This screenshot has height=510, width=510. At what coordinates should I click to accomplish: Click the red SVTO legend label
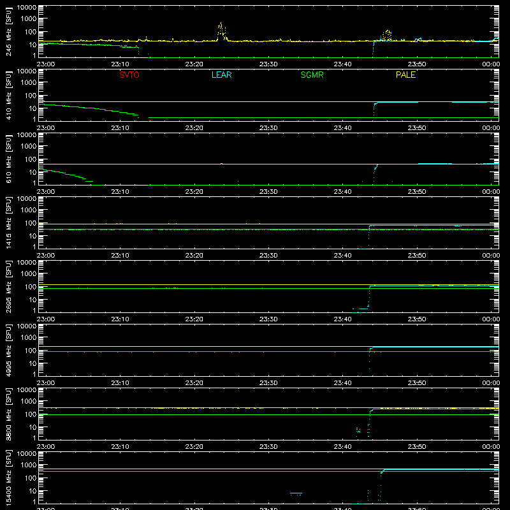[129, 75]
